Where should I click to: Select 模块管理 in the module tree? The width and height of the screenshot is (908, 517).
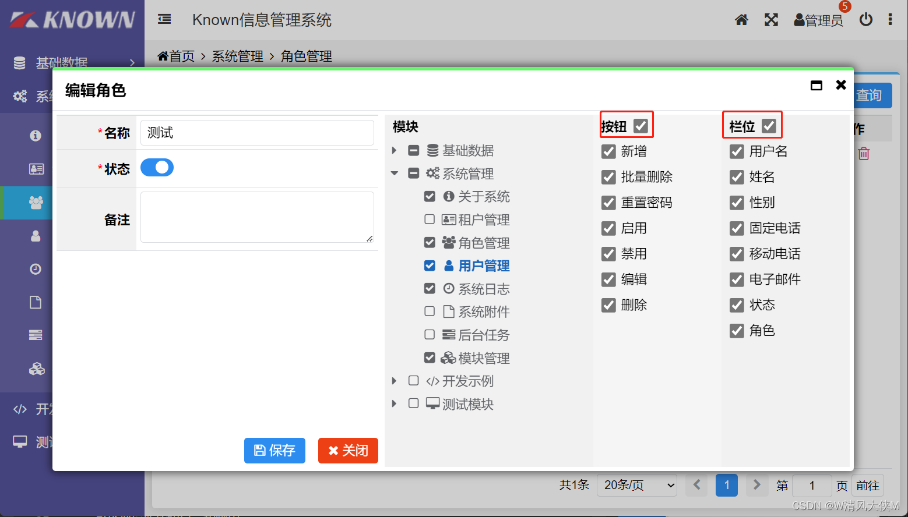point(484,358)
